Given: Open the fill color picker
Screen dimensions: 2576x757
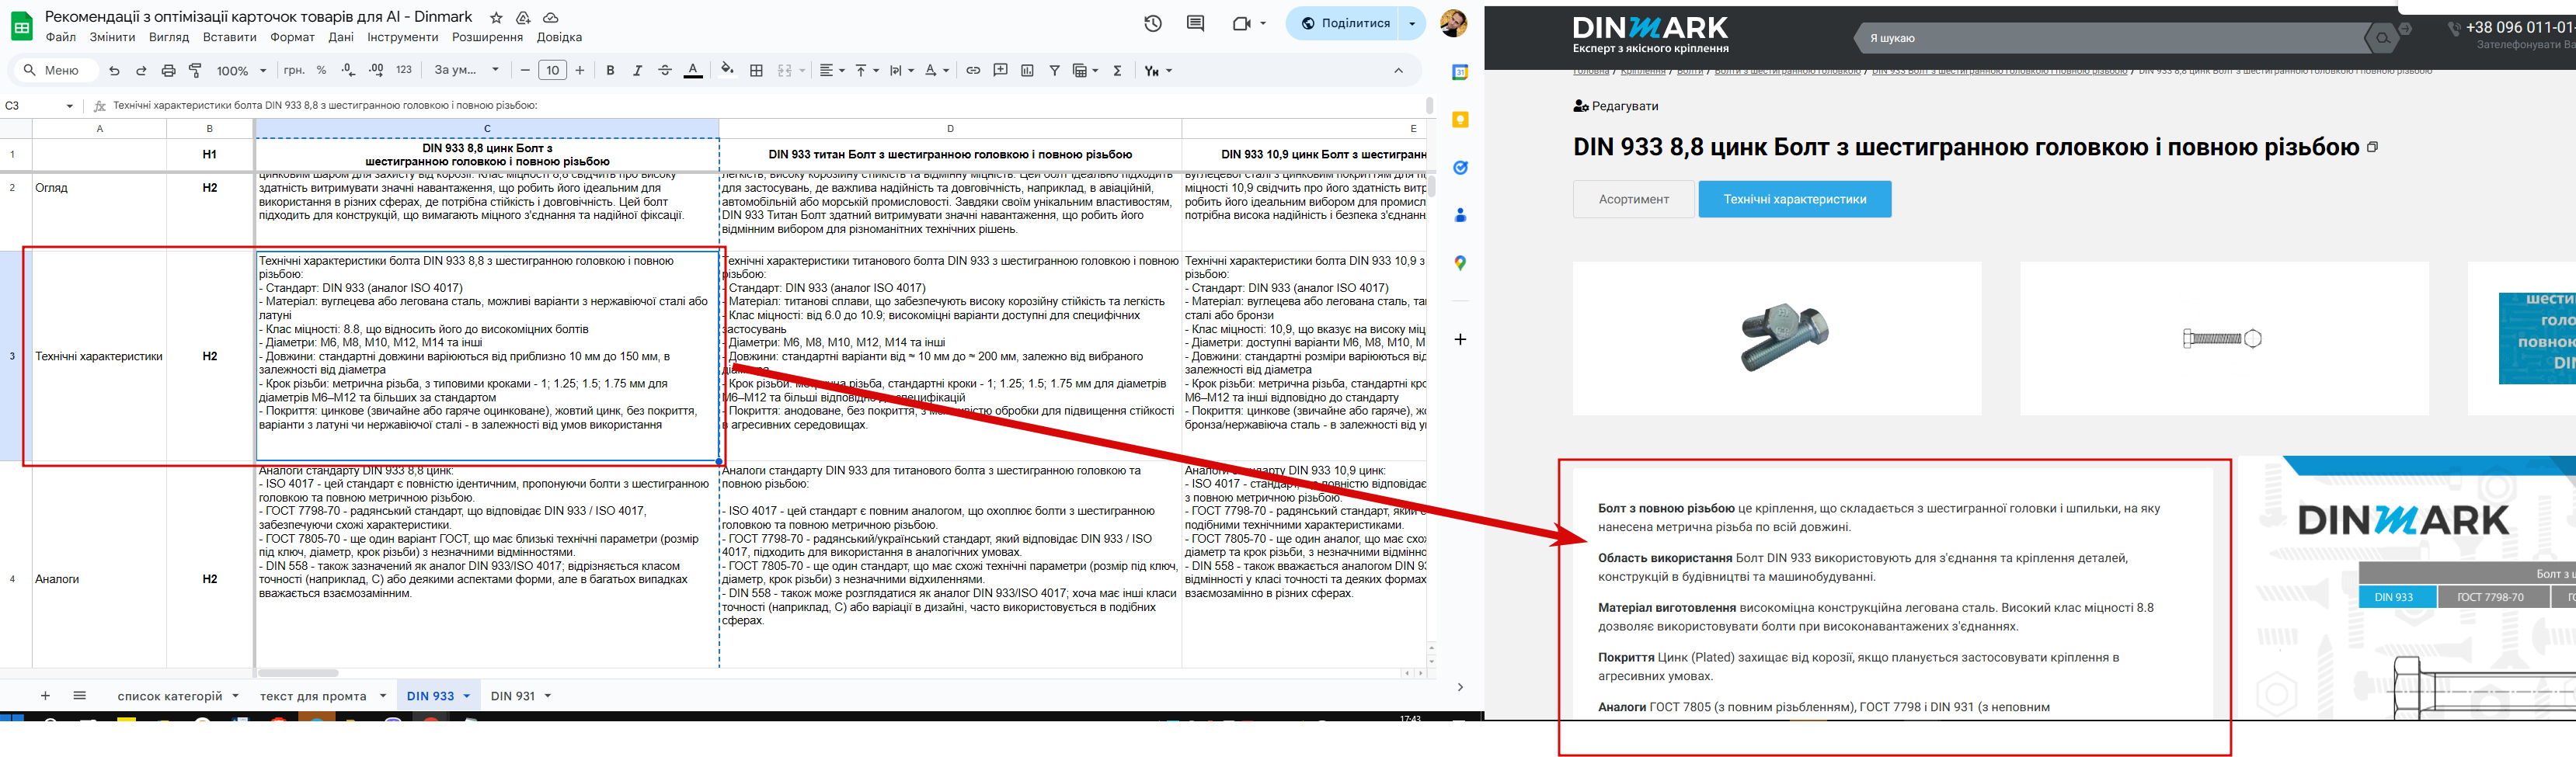Looking at the screenshot, I should pos(728,71).
